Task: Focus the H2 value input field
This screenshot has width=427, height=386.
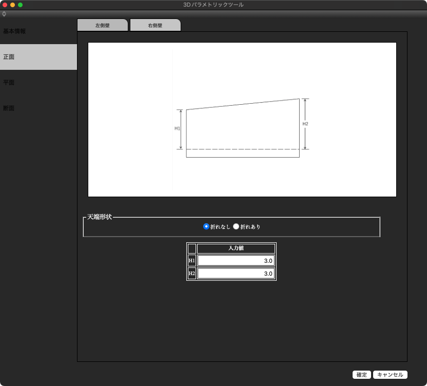Action: coord(236,274)
